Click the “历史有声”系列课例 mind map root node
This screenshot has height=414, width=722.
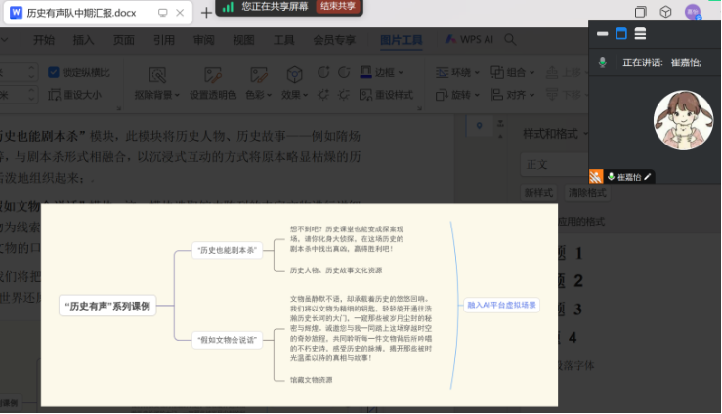[106, 306]
